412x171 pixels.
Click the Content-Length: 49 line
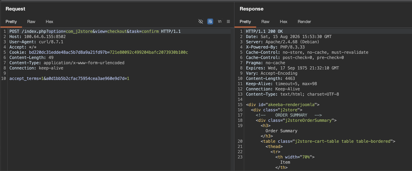coord(31,58)
